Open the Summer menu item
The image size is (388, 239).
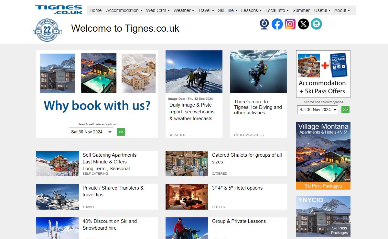301,10
